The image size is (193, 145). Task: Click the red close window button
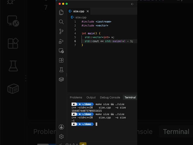pos(60,4)
